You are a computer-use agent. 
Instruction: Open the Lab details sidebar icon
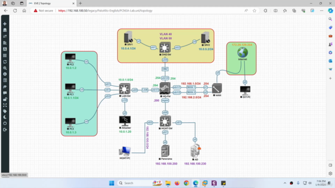click(5, 80)
